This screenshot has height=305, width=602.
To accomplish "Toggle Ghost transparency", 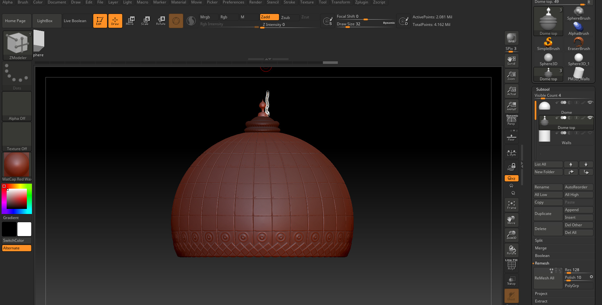I will click(x=511, y=296).
